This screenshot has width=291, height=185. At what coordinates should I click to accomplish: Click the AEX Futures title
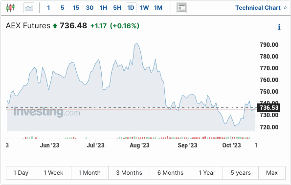point(28,26)
